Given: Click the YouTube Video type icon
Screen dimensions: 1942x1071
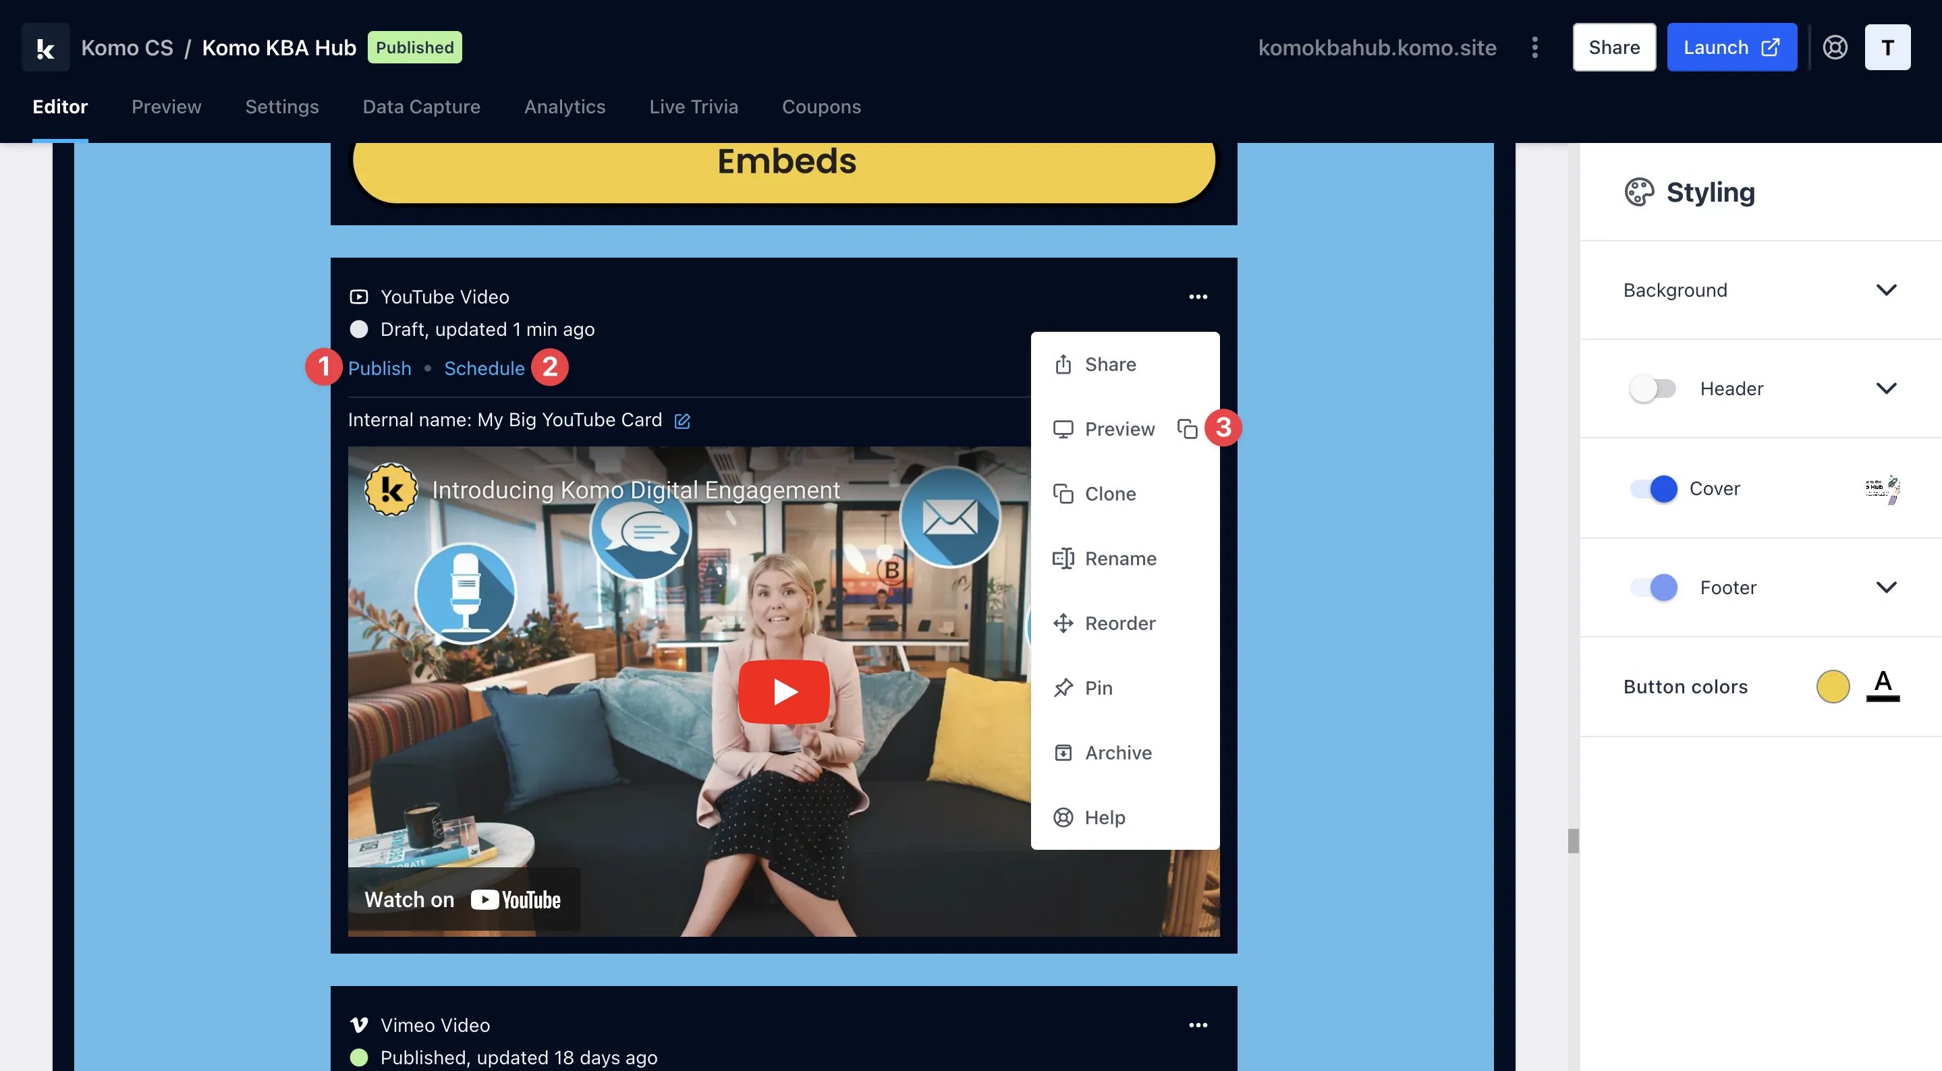Looking at the screenshot, I should click(359, 297).
